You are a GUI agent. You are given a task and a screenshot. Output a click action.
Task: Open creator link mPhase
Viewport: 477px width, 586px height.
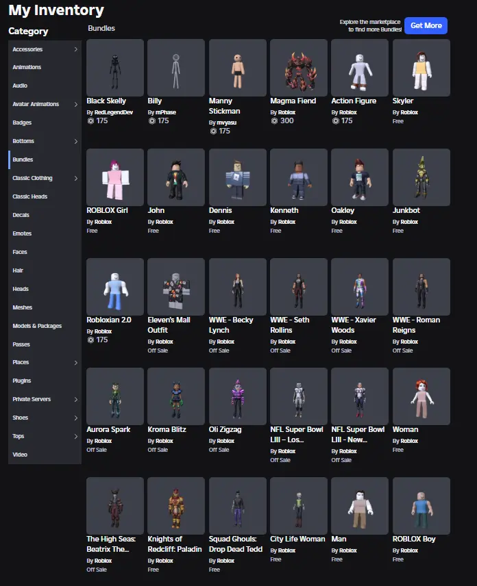pyautogui.click(x=165, y=112)
